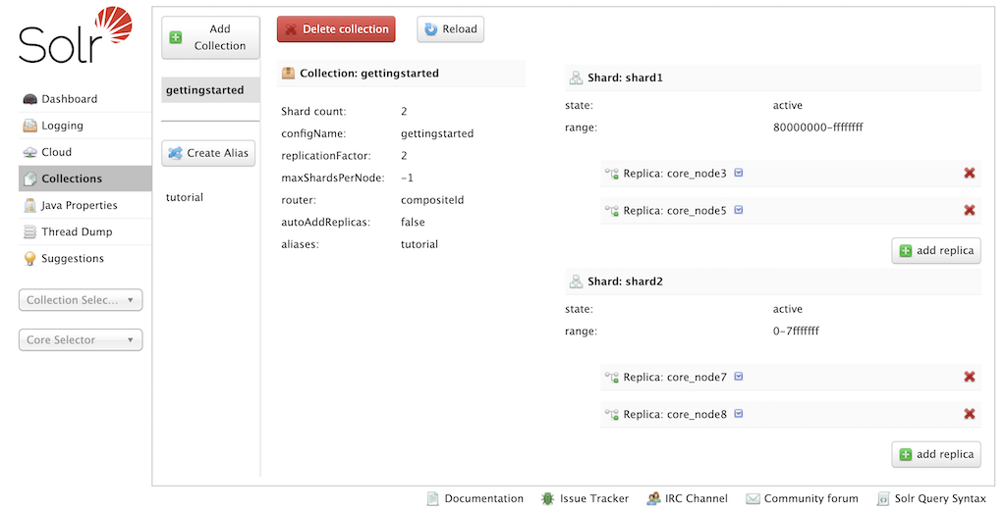Delete replica core_node3 with red X

point(969,174)
